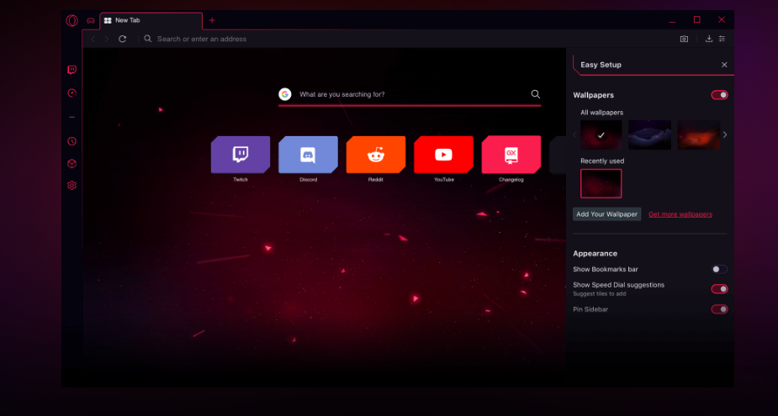The image size is (778, 416).
Task: Focus the address bar search field
Action: click(x=407, y=39)
